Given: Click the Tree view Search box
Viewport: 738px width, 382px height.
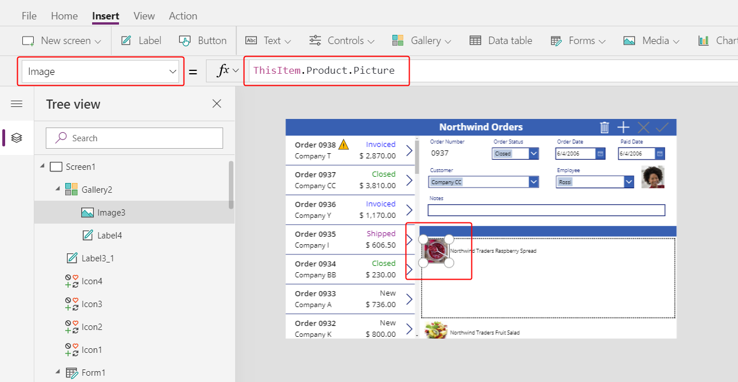Looking at the screenshot, I should pos(134,138).
